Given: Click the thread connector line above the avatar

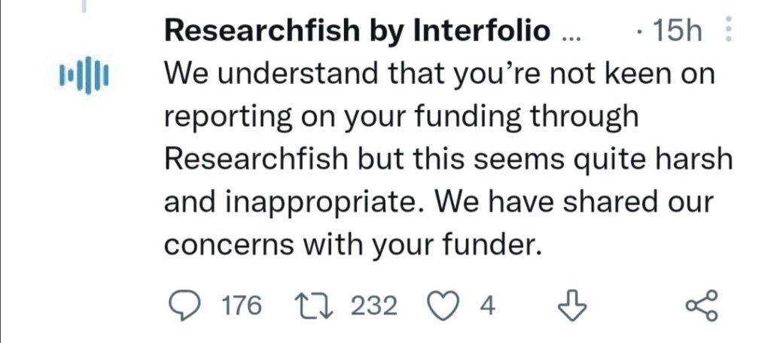Looking at the screenshot, I should [x=84, y=6].
